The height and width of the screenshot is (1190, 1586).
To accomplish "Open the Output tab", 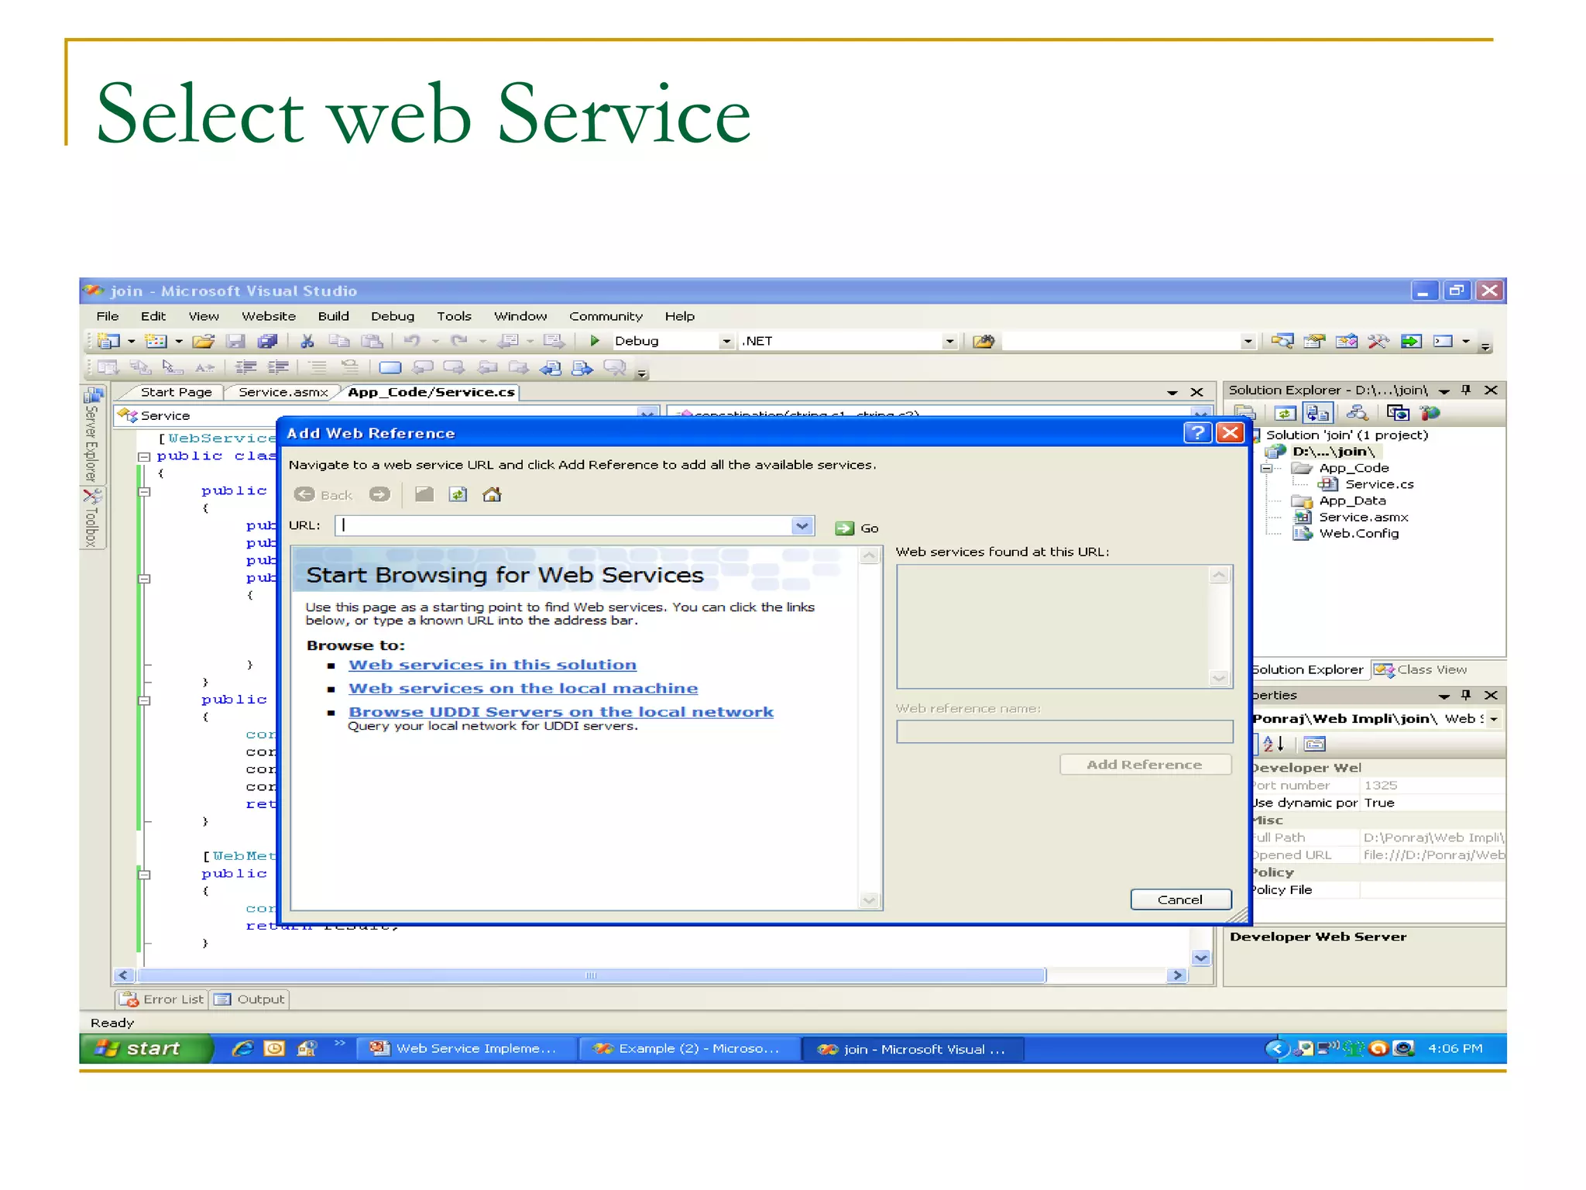I will pos(249,999).
